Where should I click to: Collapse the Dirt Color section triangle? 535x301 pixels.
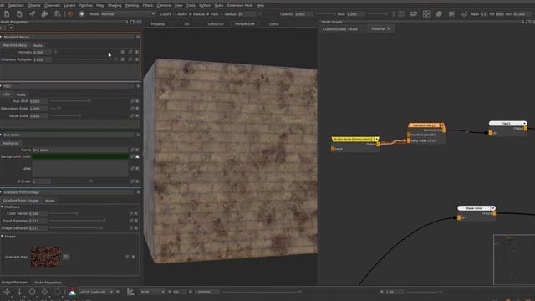pyautogui.click(x=2, y=135)
